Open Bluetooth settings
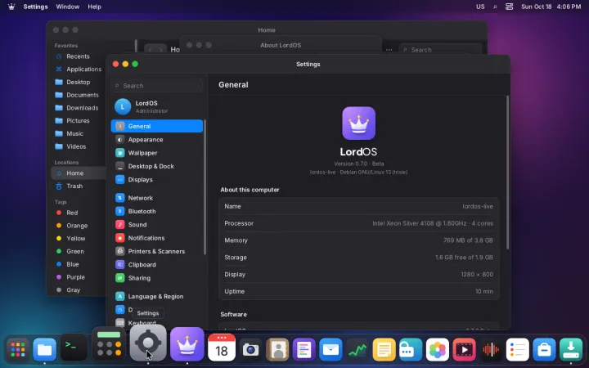This screenshot has width=589, height=368. [x=156, y=212]
